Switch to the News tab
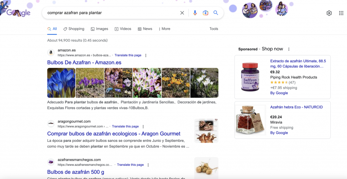The width and height of the screenshot is (347, 179). (x=145, y=29)
